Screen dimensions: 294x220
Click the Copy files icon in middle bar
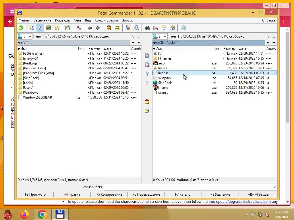[x=147, y=74]
